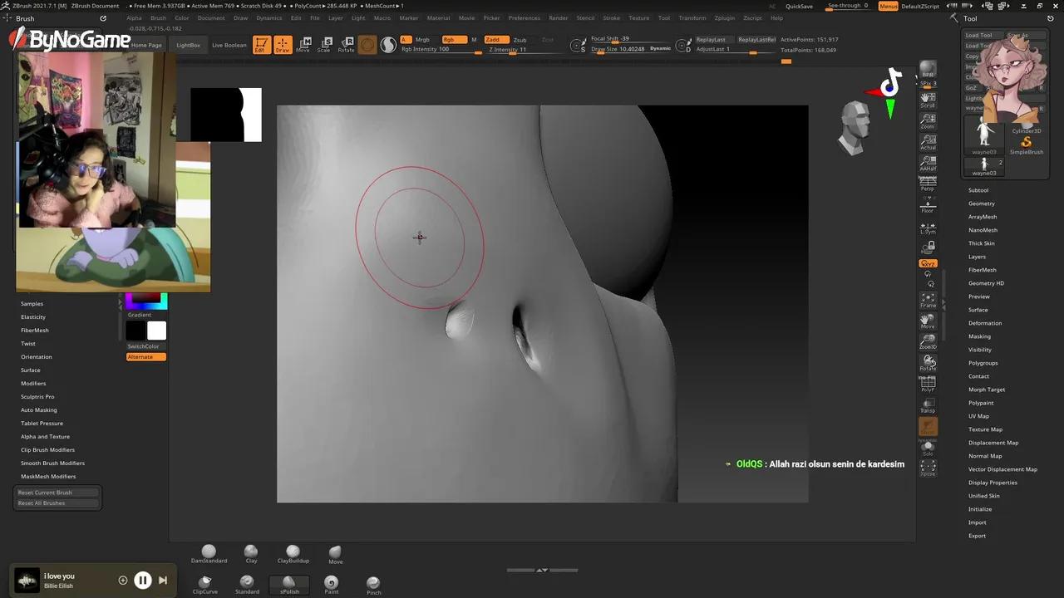Select the Draw mode icon
This screenshot has width=1064, height=598.
pyautogui.click(x=283, y=45)
